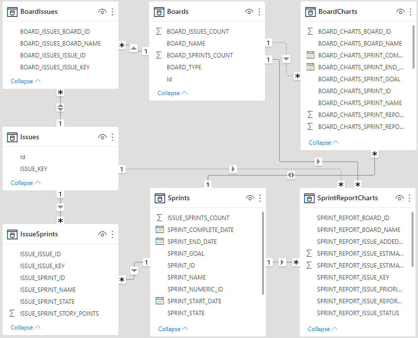
Task: Toggle visibility of the SprintReportCharts table
Action: pos(399,198)
